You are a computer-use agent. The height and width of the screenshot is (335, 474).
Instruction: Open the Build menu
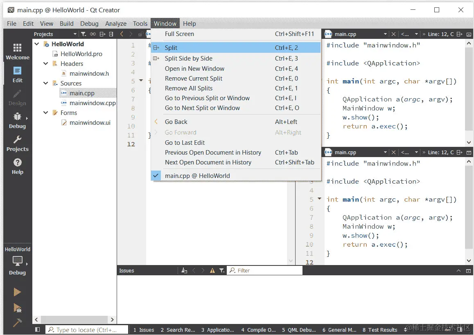[x=66, y=24]
